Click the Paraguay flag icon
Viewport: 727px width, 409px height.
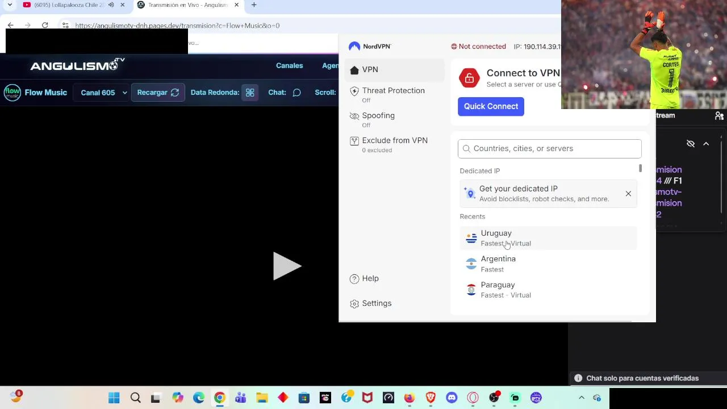471,290
